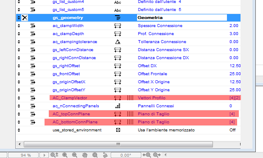Click the set orientation rotate icon
The height and width of the screenshot is (158, 263).
click(x=105, y=155)
